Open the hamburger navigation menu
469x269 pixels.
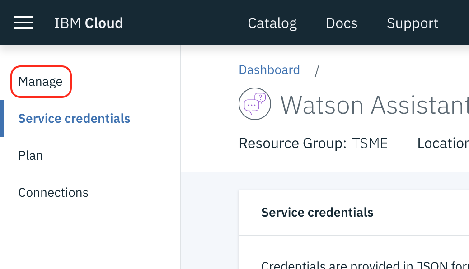23,23
